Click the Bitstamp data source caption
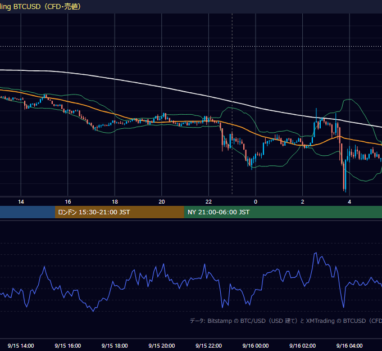 tap(286, 321)
